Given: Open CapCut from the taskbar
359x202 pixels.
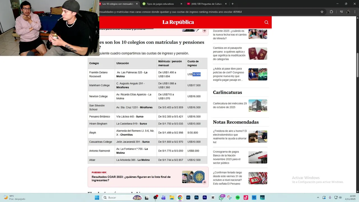Looking at the screenshot, I should (x=213, y=198).
